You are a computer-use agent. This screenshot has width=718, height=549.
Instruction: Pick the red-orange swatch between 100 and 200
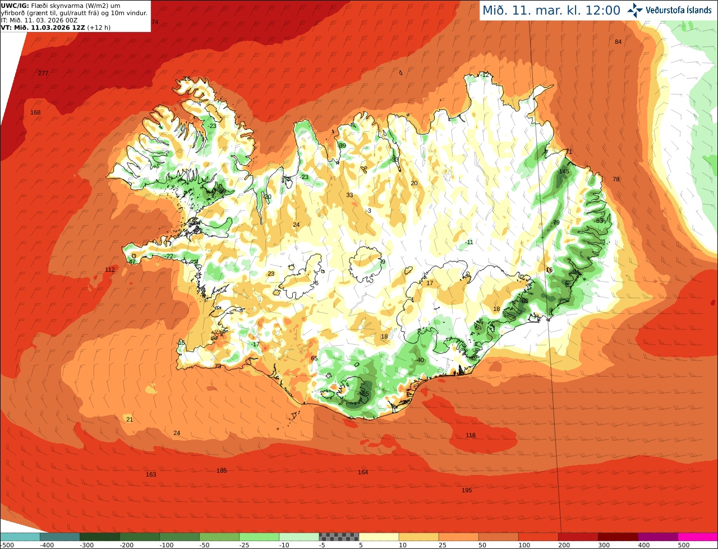[x=538, y=537]
